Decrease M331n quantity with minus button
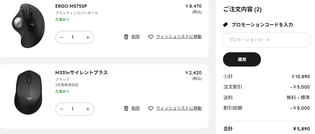 [x=62, y=109]
